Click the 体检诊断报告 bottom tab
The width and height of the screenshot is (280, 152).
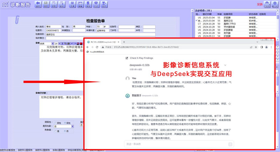coord(77,150)
